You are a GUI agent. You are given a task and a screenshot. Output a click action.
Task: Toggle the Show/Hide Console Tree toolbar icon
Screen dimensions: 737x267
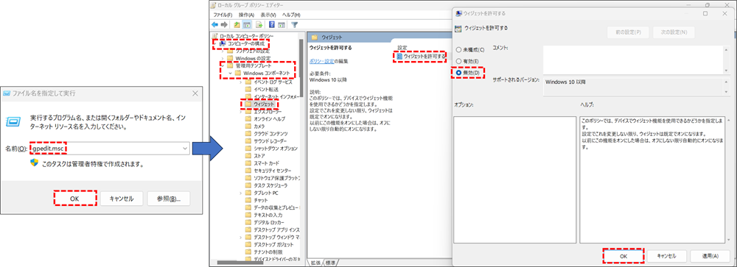(x=247, y=24)
